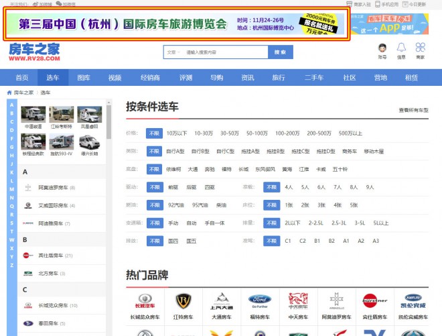Click 北方房车 logo in sidebar list
Image resolution: width=442 pixels, height=336 pixels.
(28, 274)
